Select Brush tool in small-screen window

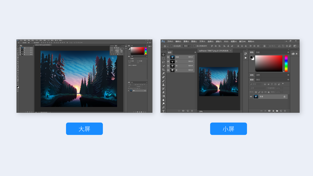point(164,81)
